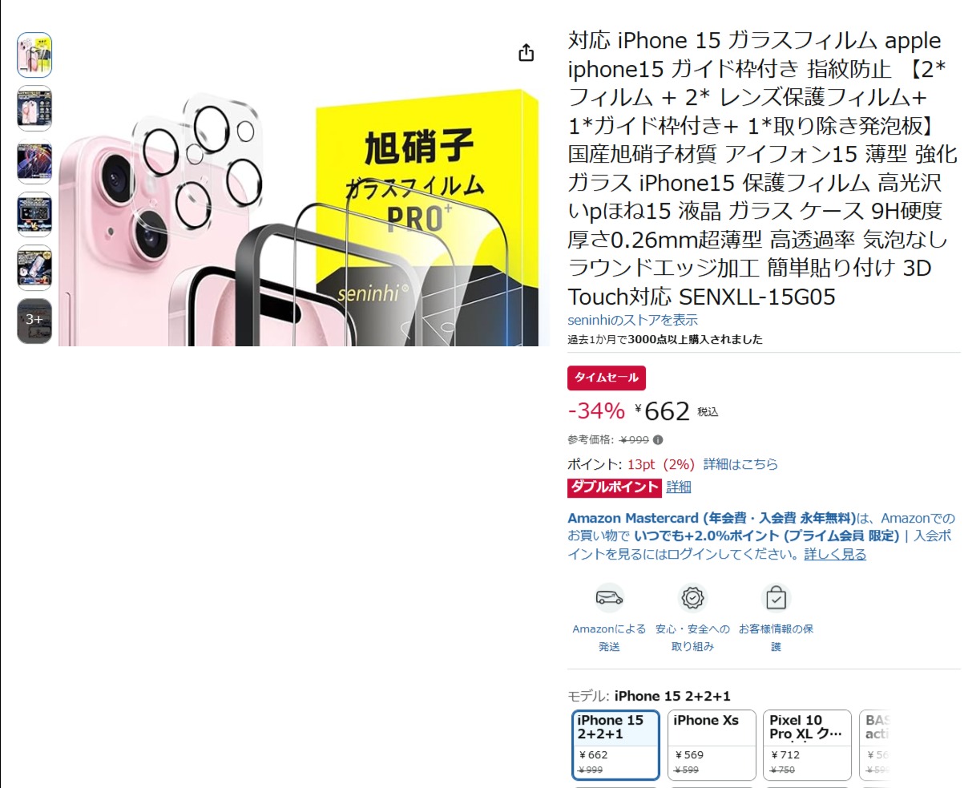This screenshot has height=788, width=968.
Task: Click the タイムセール red badge
Action: point(607,378)
